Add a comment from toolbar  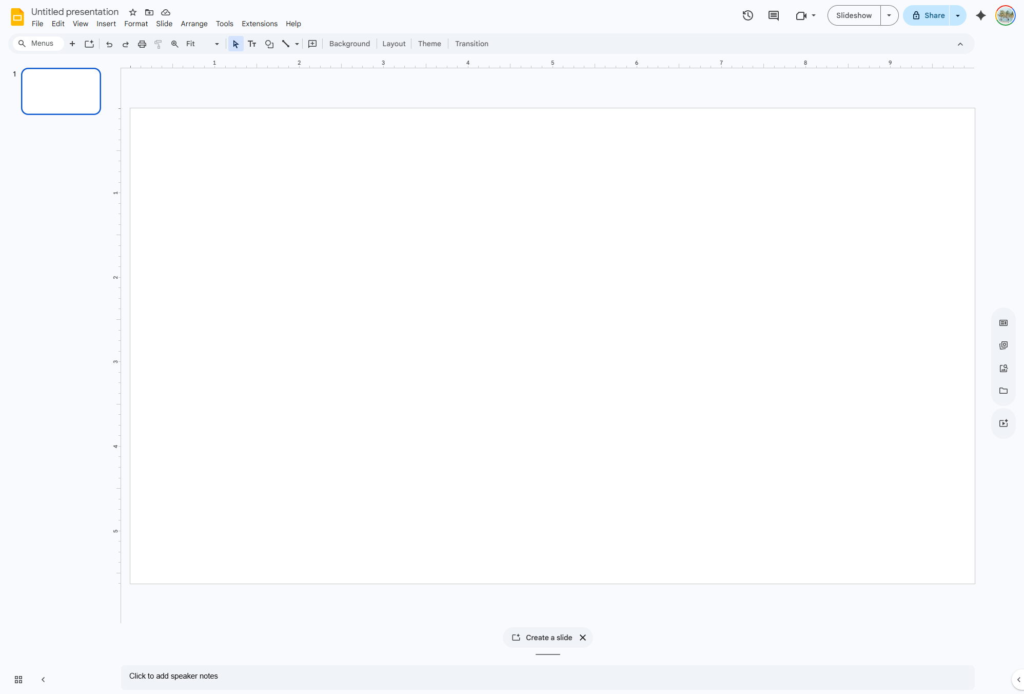[312, 44]
